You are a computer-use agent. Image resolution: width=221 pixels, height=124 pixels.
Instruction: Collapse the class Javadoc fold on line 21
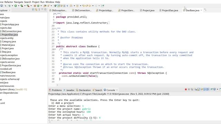click(x=55, y=29)
